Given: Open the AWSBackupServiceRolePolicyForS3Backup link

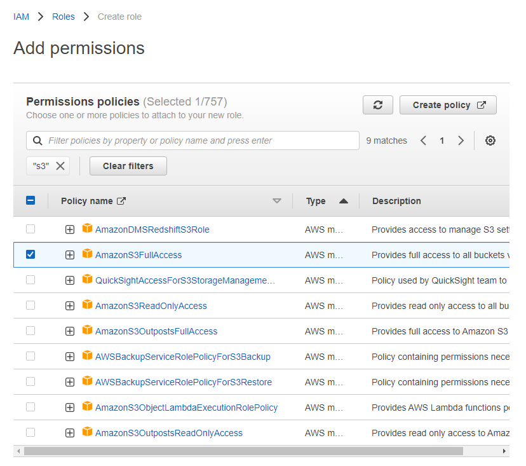Looking at the screenshot, I should (x=183, y=357).
